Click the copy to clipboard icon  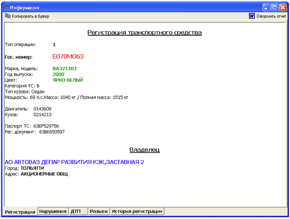(x=7, y=16)
